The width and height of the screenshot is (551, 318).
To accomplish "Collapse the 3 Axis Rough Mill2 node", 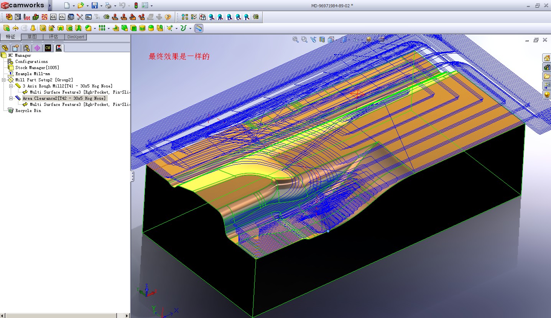I will click(11, 86).
